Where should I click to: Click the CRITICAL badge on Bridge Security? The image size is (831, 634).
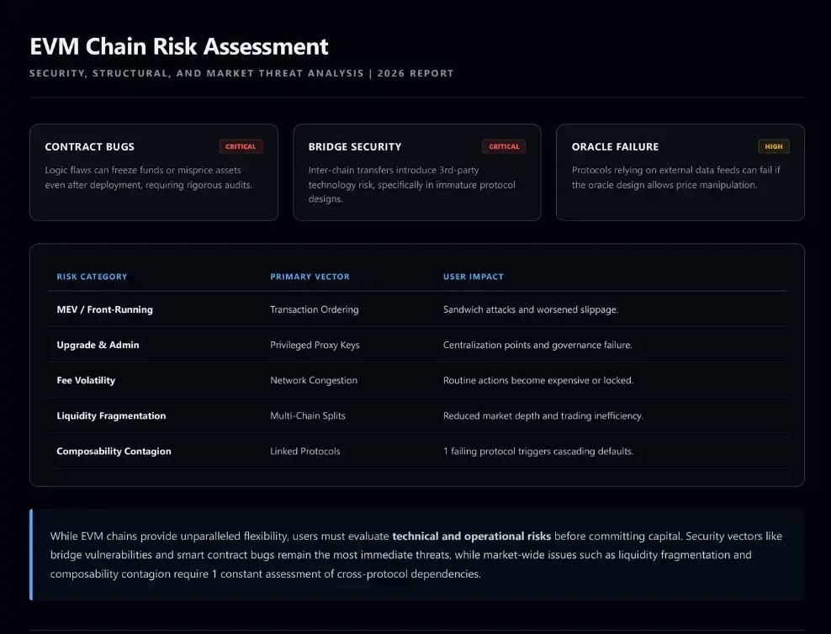(504, 146)
